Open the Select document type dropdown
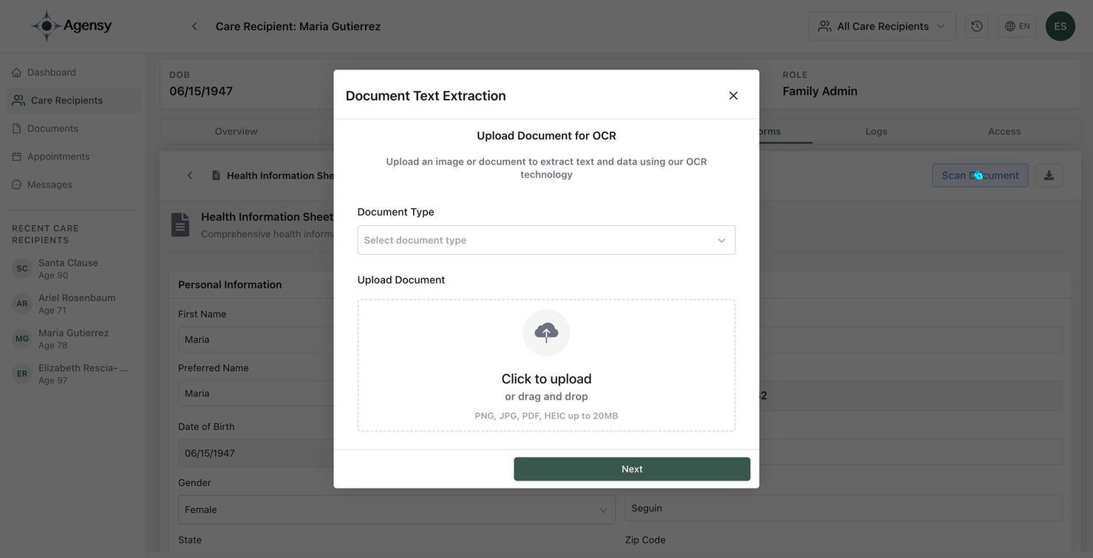The image size is (1093, 558). (x=546, y=240)
